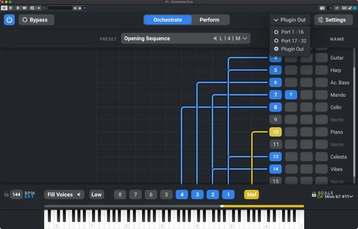Click the host snapshot camera icon
This screenshot has width=358, height=229.
pos(322,8)
